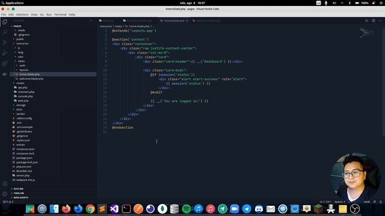This screenshot has height=216, width=385.
Task: Open the Selection menu
Action: [x=22, y=14]
